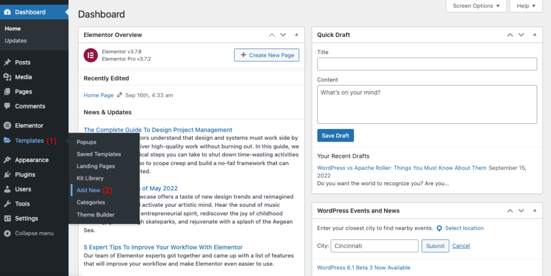The image size is (551, 276).
Task: Click the Tools wrench icon
Action: point(7,204)
